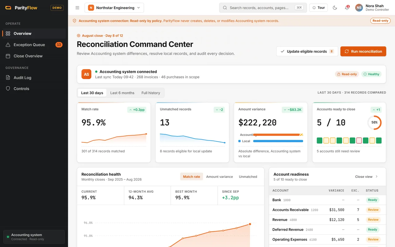Click the Bank row Ready status

click(372, 200)
